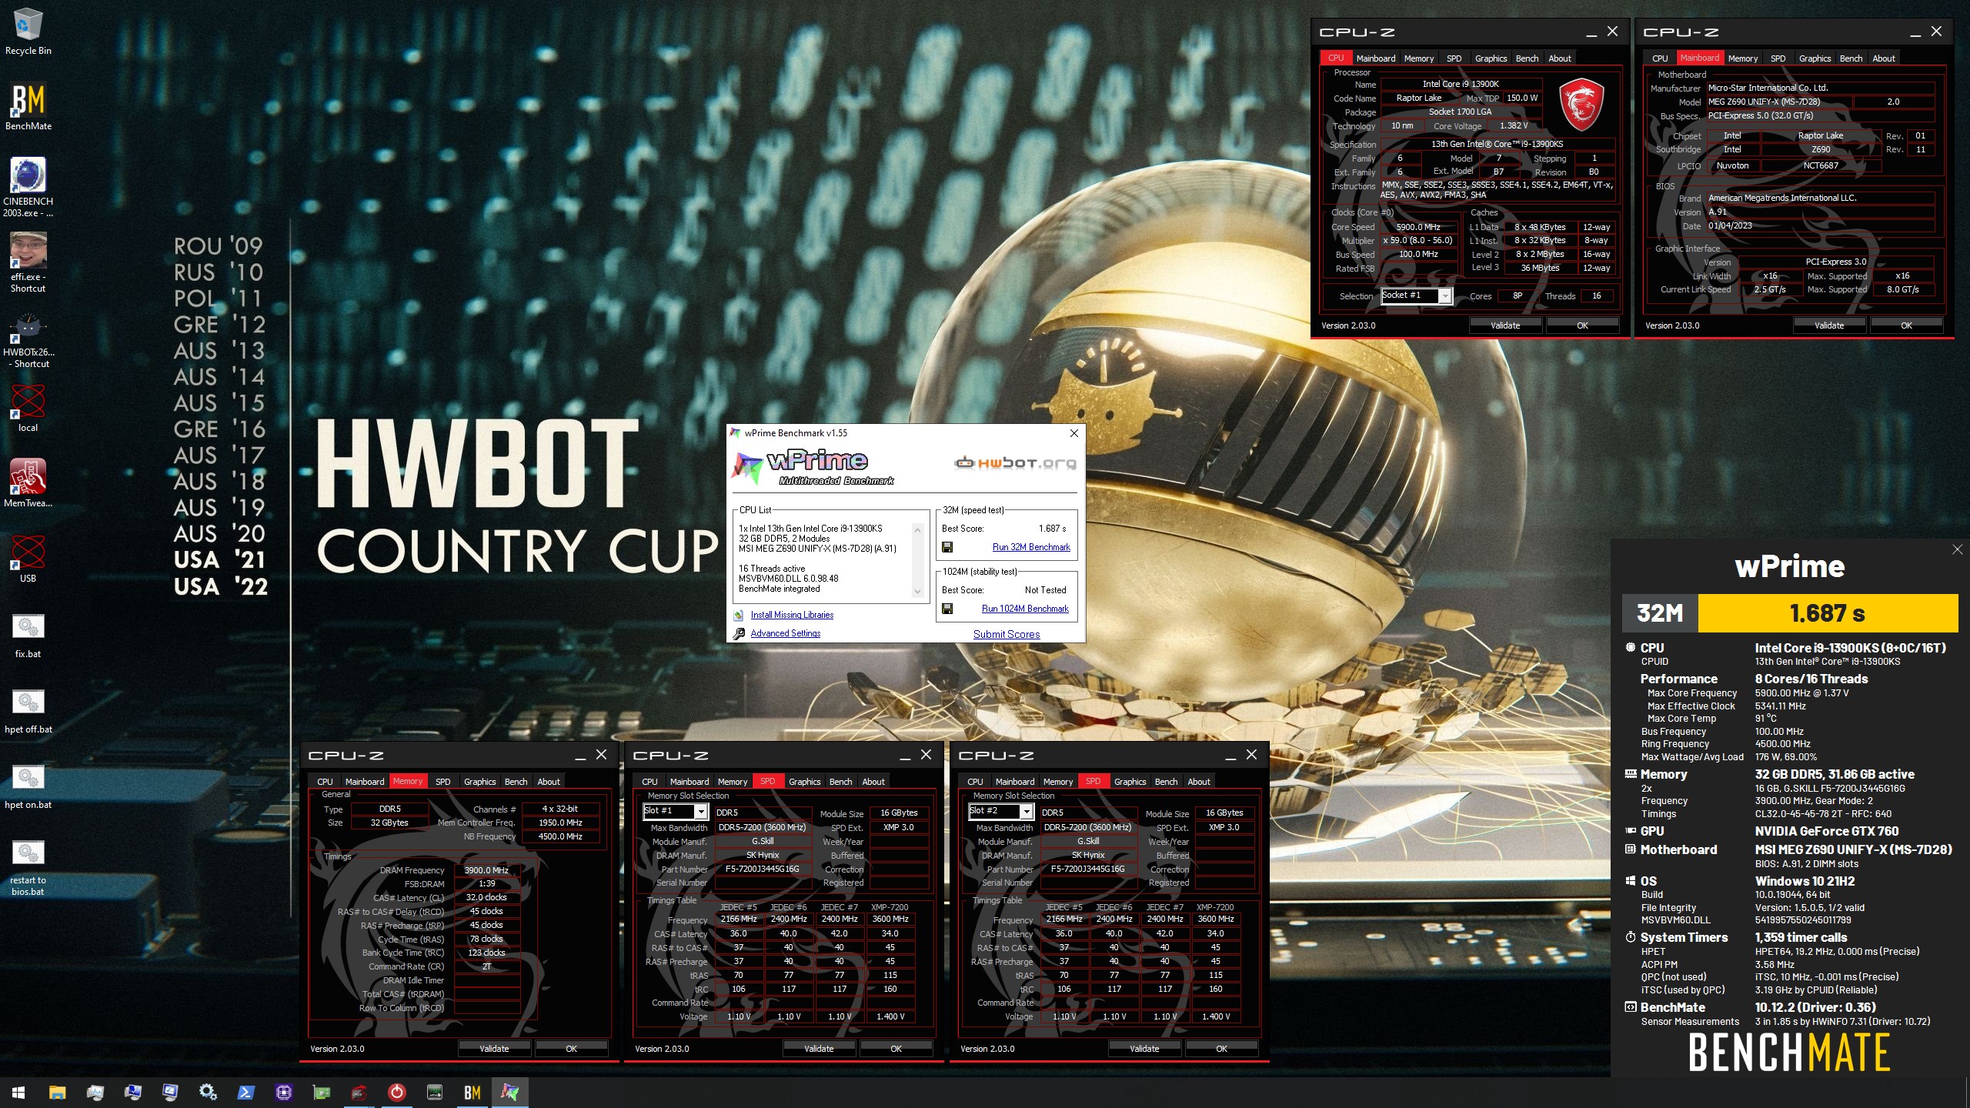Select the fix.bat file on desktop

(x=28, y=635)
